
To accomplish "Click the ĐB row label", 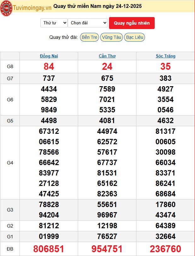I will [10, 249].
